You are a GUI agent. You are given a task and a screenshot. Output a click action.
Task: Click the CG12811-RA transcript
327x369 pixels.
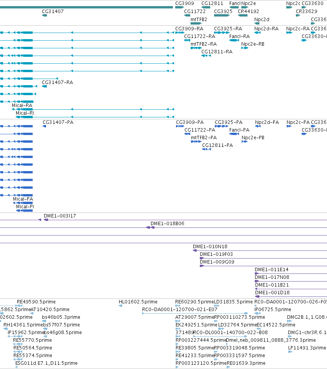tap(206, 56)
